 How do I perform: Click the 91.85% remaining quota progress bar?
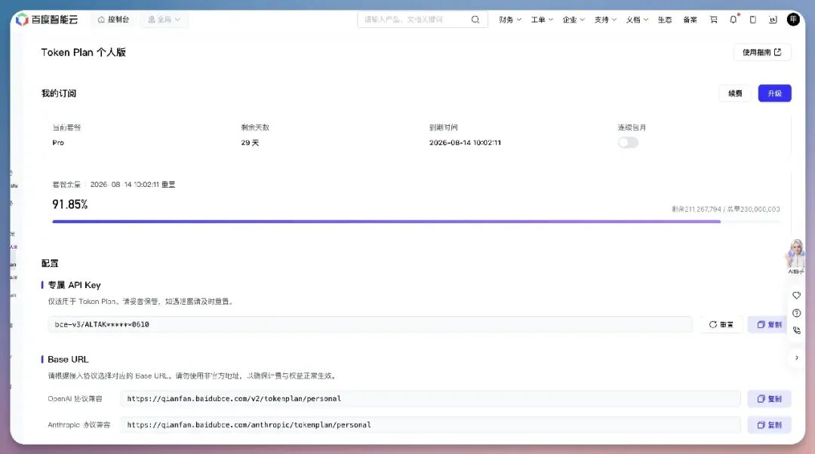click(x=416, y=222)
